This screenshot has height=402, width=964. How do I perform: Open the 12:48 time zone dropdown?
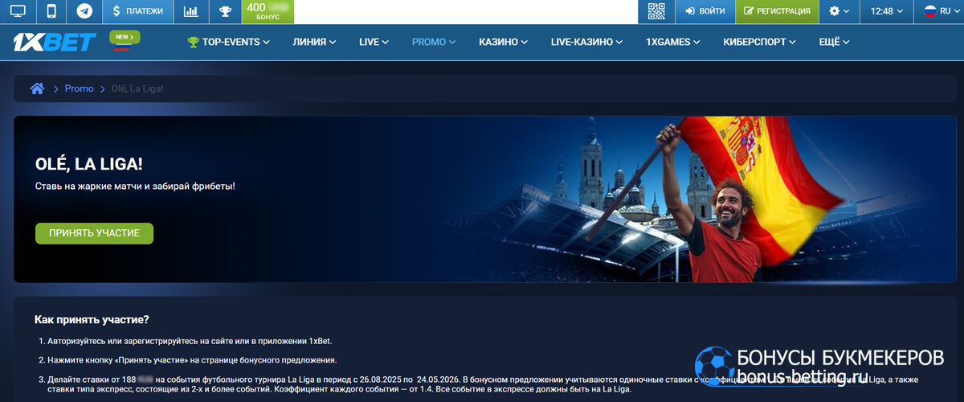click(887, 11)
